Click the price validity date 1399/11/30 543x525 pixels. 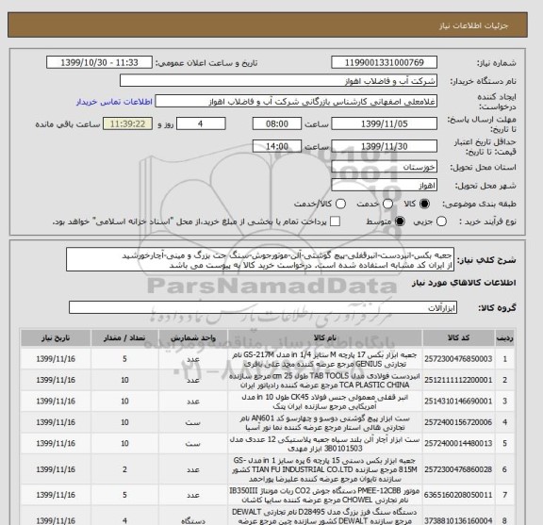[384, 146]
